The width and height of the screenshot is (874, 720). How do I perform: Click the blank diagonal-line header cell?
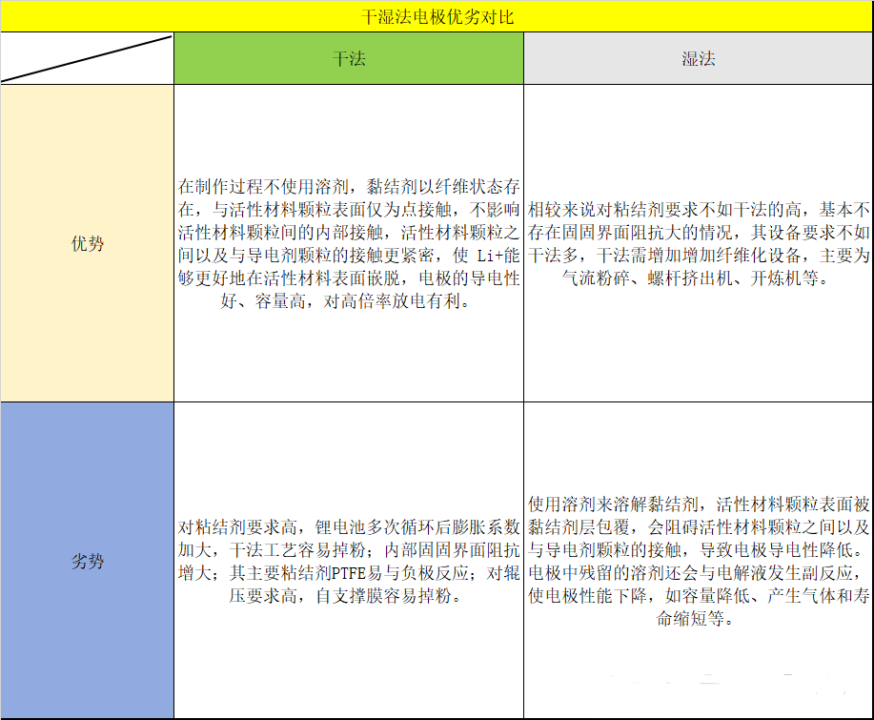(87, 59)
